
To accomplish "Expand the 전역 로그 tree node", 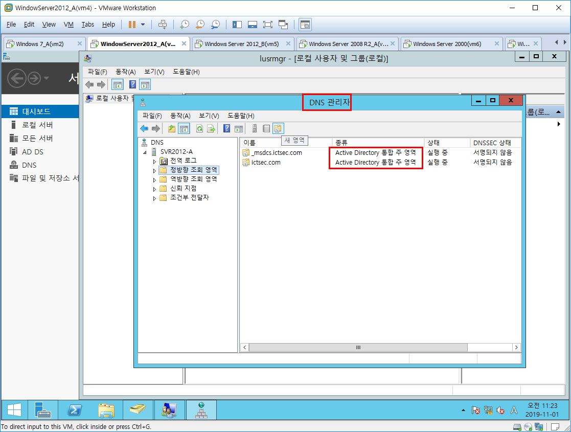I will (x=154, y=162).
